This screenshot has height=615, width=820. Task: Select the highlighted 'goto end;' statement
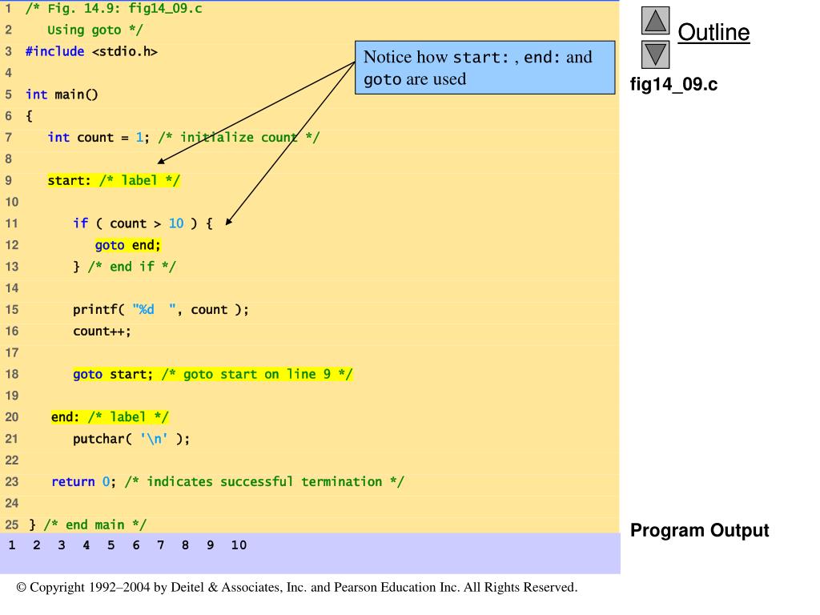(127, 245)
